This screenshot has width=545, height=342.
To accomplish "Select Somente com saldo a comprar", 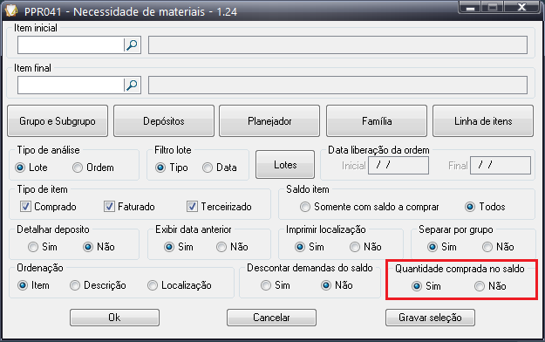I will pyautogui.click(x=305, y=207).
